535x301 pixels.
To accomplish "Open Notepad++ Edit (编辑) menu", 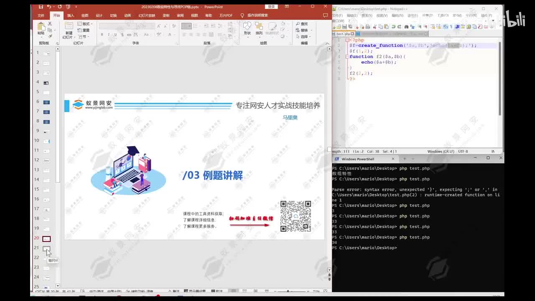I will [x=352, y=15].
